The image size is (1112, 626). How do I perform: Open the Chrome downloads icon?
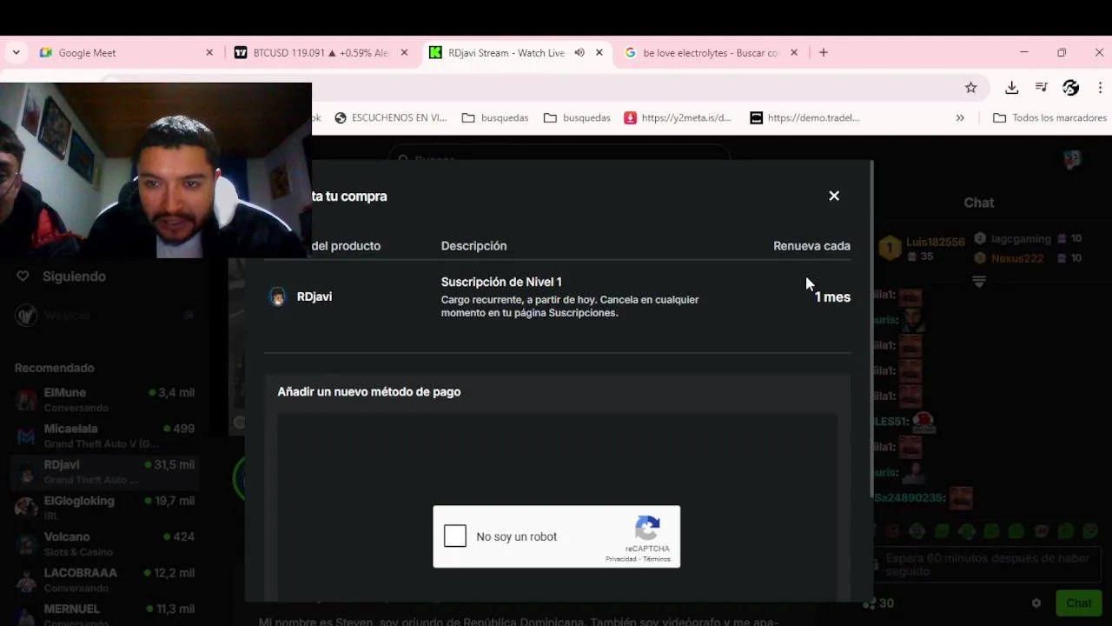pyautogui.click(x=1011, y=88)
